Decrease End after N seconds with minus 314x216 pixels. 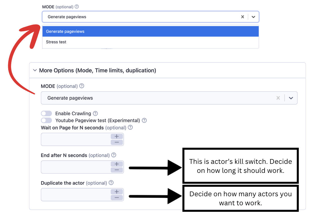coord(117,170)
